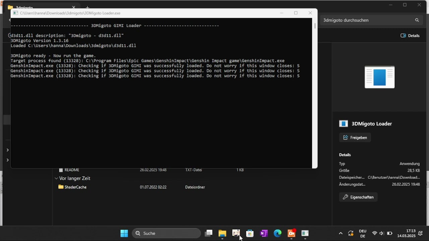429x241 pixels.
Task: Click the search magnifier in Explorer
Action: (x=417, y=20)
